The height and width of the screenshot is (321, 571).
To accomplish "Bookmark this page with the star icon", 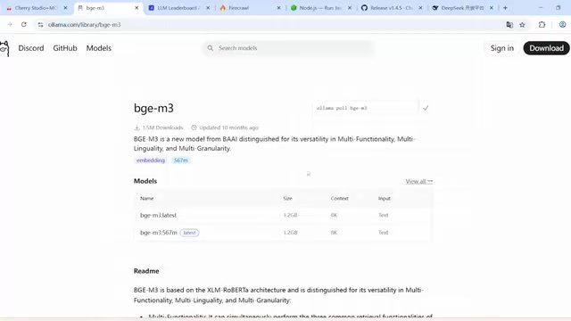I will pos(522,24).
